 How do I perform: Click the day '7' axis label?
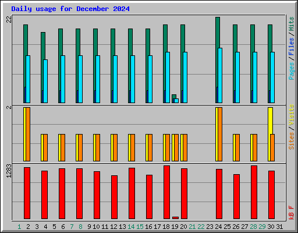tap(72, 227)
